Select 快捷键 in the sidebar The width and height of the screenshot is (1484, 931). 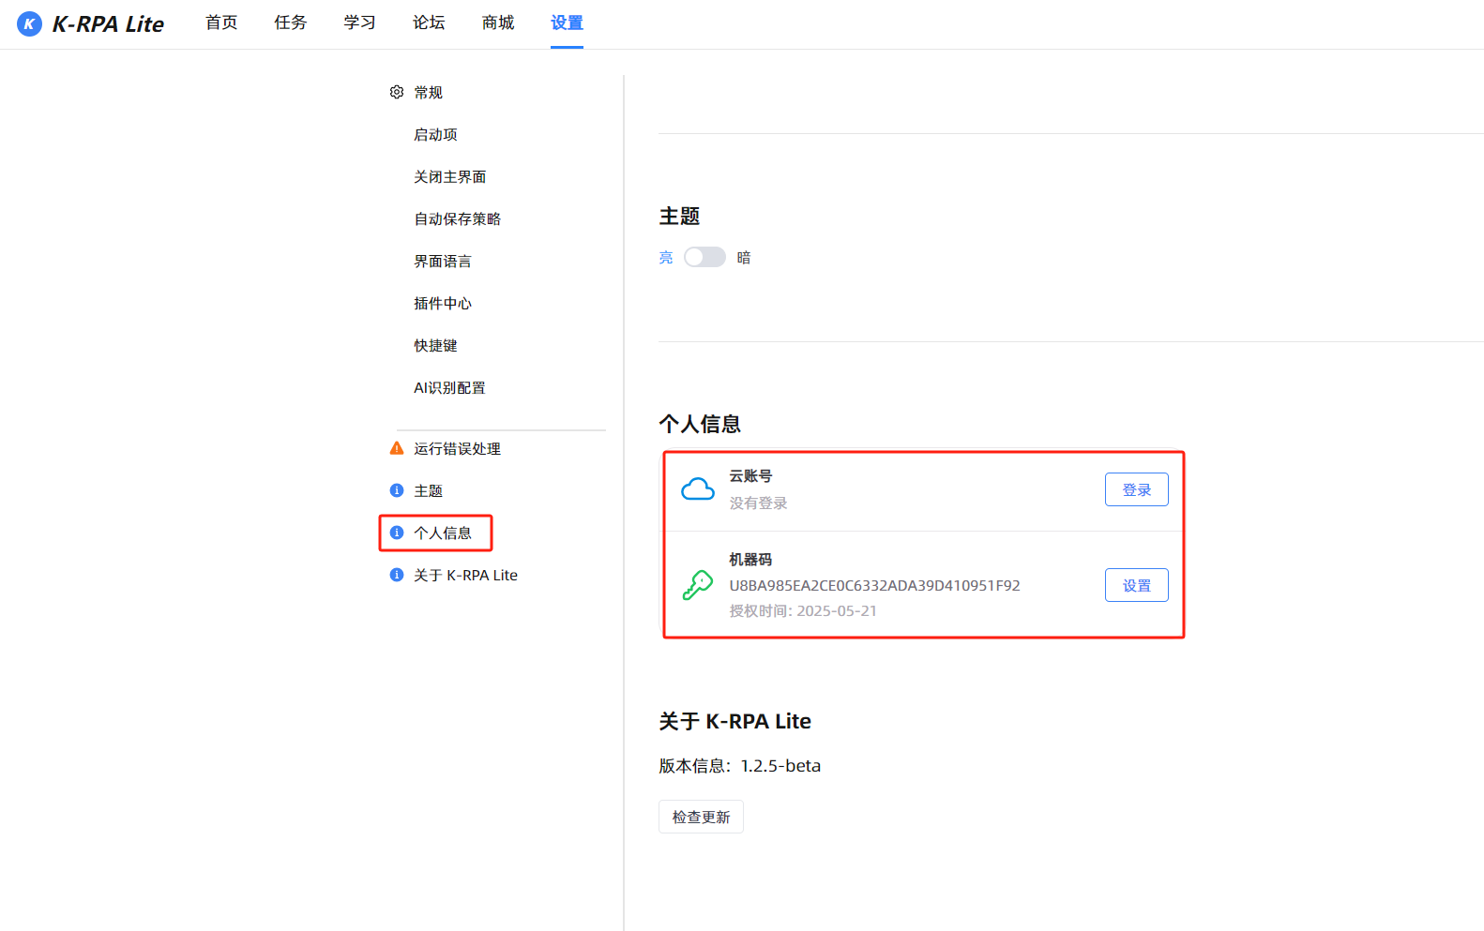pyautogui.click(x=435, y=345)
